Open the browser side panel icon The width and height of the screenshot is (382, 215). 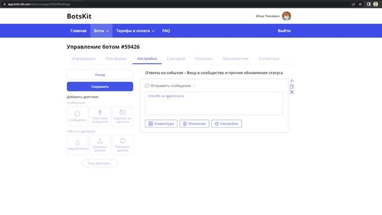pos(369,4)
